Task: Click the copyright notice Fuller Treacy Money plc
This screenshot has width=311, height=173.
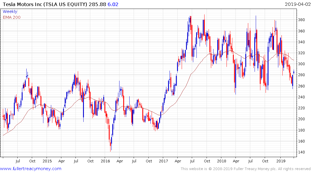Action: (246, 169)
